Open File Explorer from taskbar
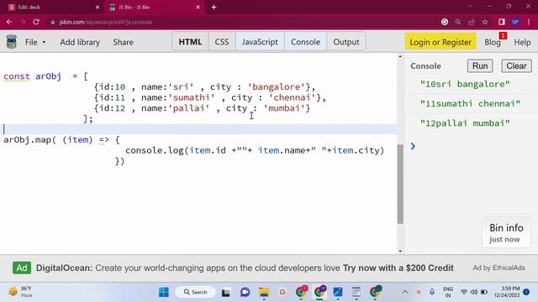 click(x=264, y=292)
